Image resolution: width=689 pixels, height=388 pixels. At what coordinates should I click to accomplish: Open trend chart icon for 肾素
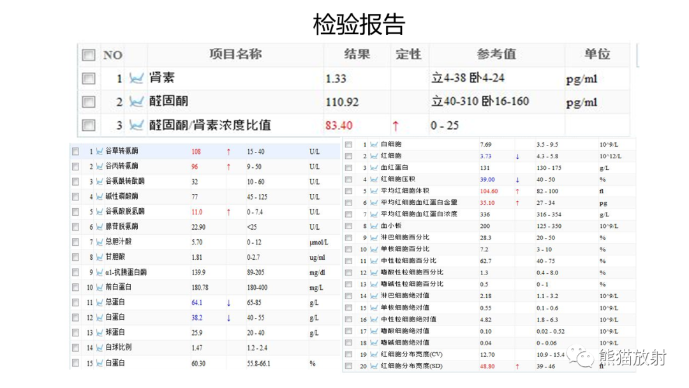click(137, 78)
